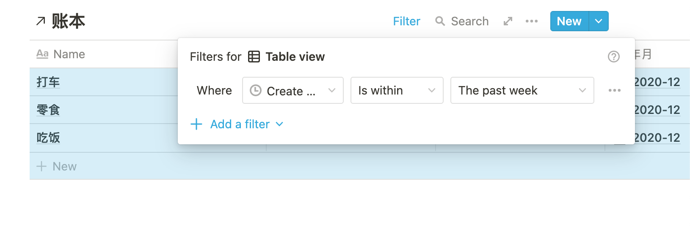Click the plus icon beside Add a filter
Screen dimensions: 690x227
point(196,124)
